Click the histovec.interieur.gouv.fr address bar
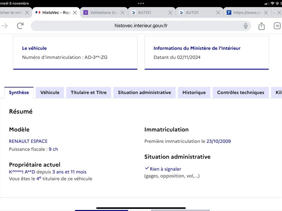The image size is (282, 211). (x=141, y=26)
